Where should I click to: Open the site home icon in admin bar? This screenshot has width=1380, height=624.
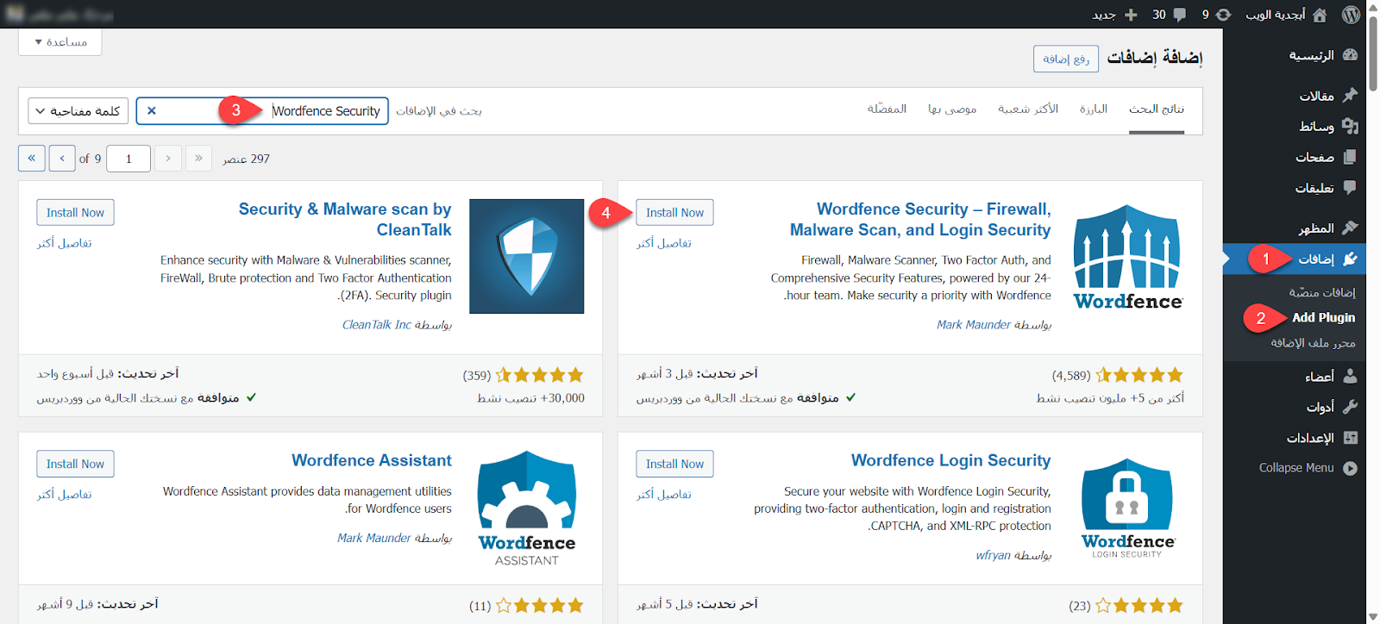click(x=1320, y=15)
